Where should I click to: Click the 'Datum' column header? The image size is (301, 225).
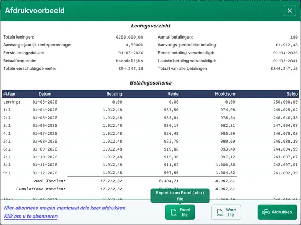(x=45, y=94)
